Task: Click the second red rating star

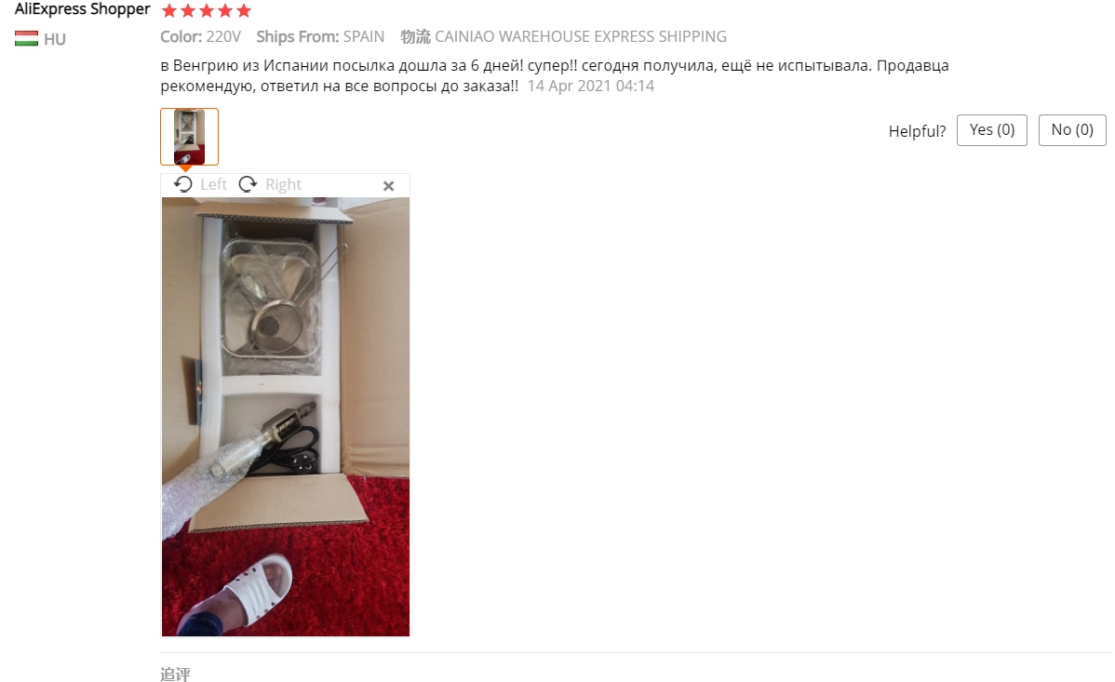Action: 188,10
